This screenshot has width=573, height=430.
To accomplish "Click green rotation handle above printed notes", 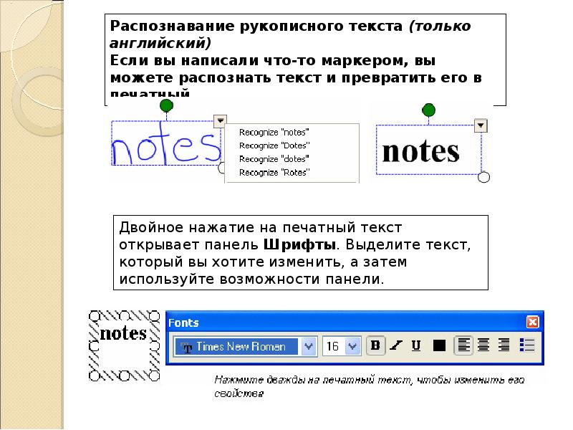I will [x=429, y=110].
